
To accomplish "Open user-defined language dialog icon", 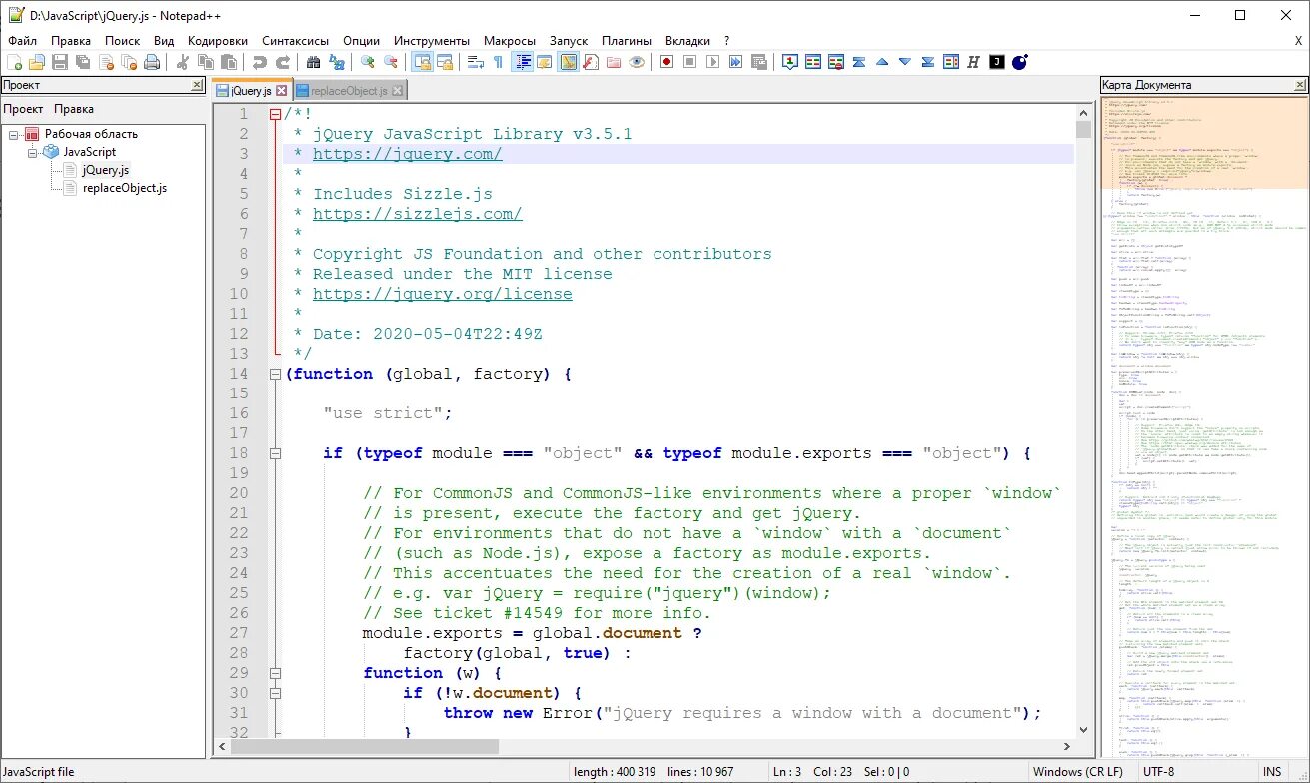I will point(545,62).
